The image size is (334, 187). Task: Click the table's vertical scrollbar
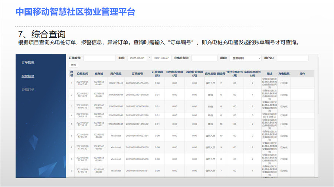[318, 85]
